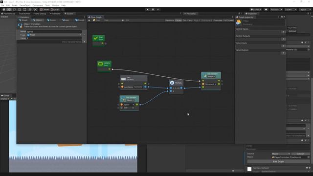
Task: Open the Object kind dropdown on Get Variable node
Action: [x=130, y=100]
